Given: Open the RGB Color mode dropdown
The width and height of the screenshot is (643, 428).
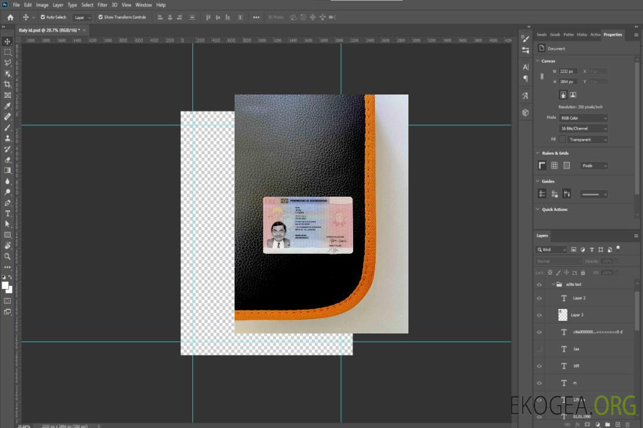Looking at the screenshot, I should (583, 118).
